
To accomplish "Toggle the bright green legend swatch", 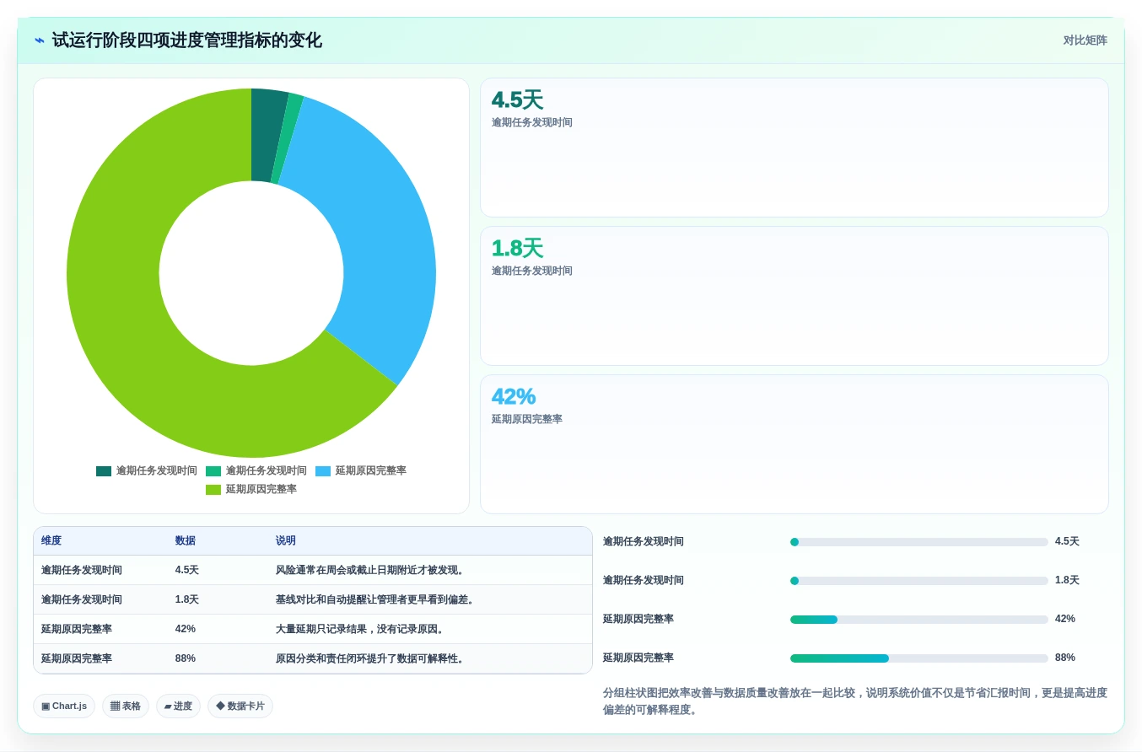I will pyautogui.click(x=213, y=471).
